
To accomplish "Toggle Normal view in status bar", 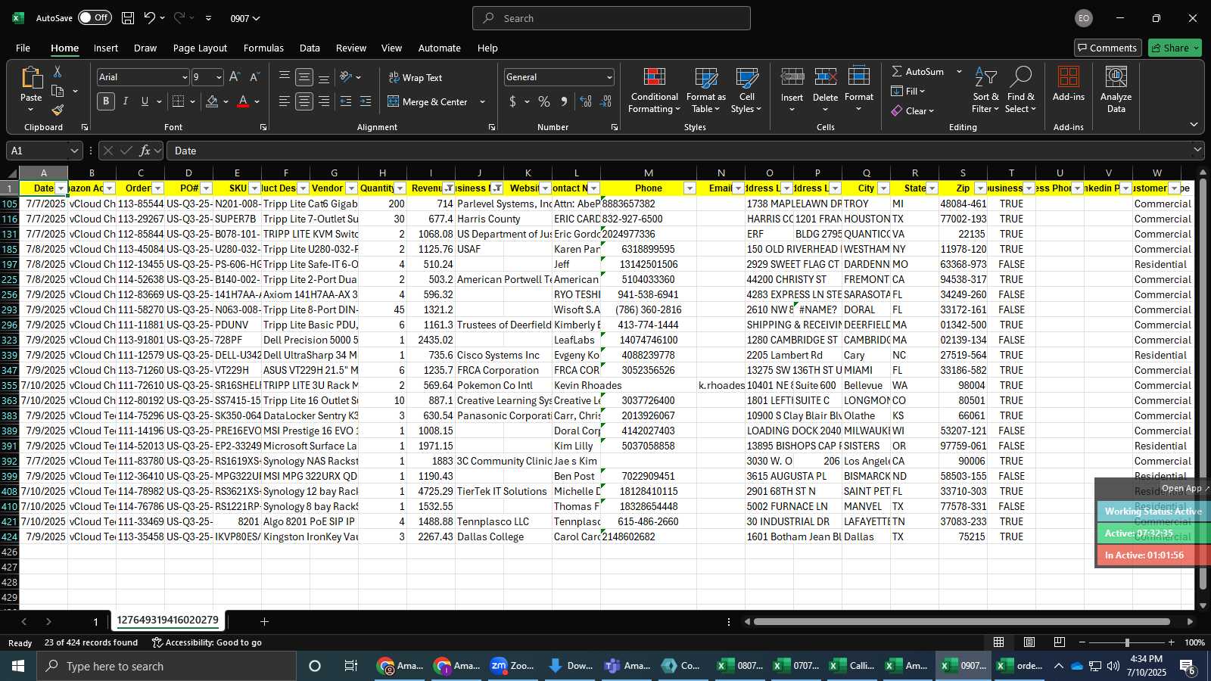I will pos(999,642).
